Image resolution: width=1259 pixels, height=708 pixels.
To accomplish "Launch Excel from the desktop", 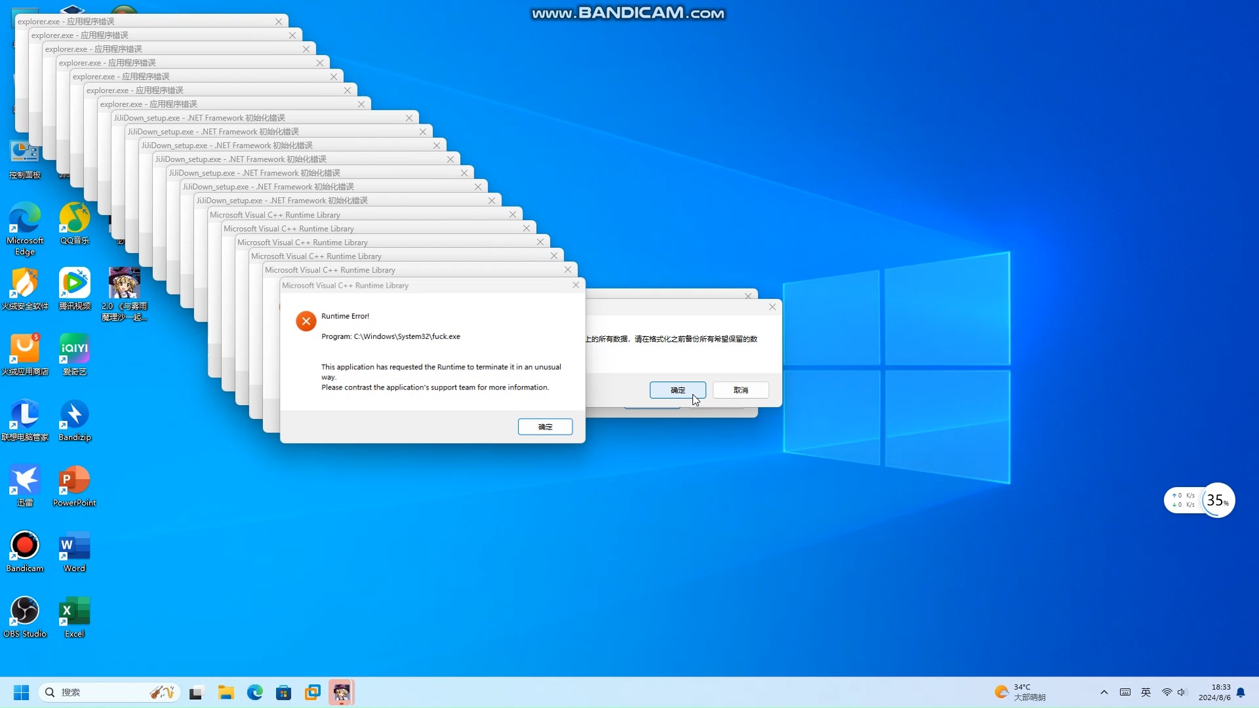I will tap(75, 617).
